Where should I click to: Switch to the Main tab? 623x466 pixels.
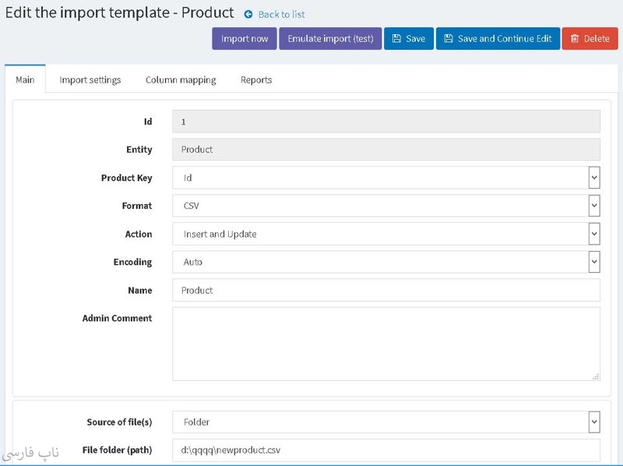pyautogui.click(x=25, y=79)
